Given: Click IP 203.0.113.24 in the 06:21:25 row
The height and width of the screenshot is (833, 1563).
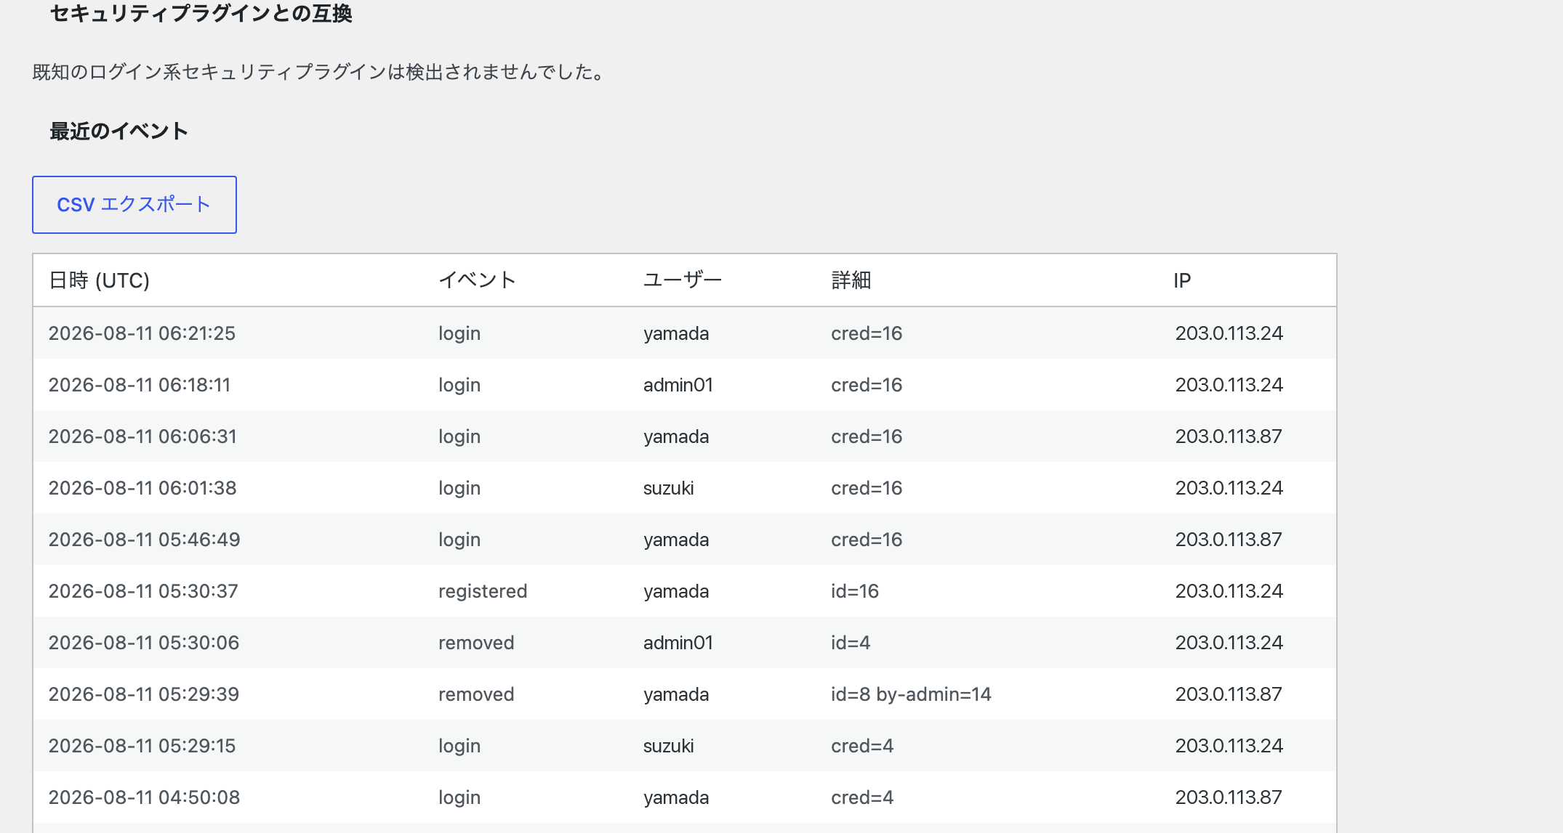Looking at the screenshot, I should point(1229,333).
